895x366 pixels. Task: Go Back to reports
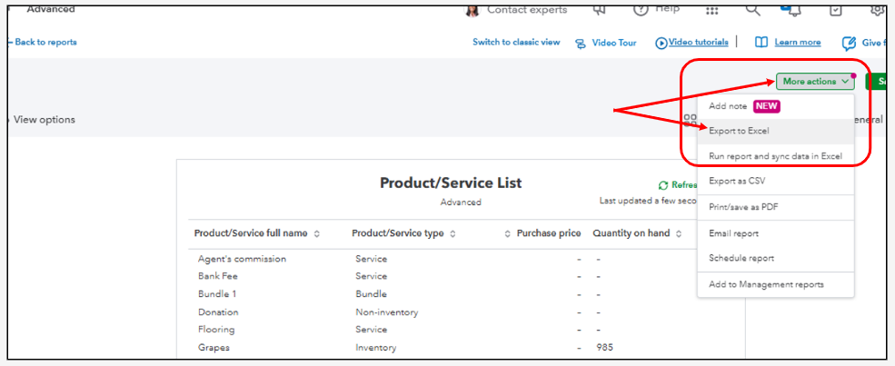43,43
